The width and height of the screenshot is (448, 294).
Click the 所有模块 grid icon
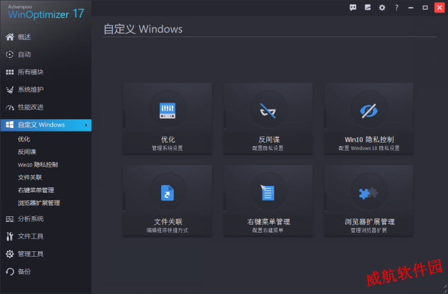(x=10, y=72)
